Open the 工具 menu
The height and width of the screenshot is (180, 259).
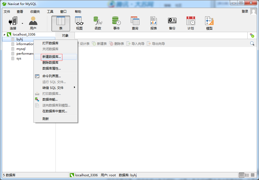pyautogui.click(x=50, y=12)
